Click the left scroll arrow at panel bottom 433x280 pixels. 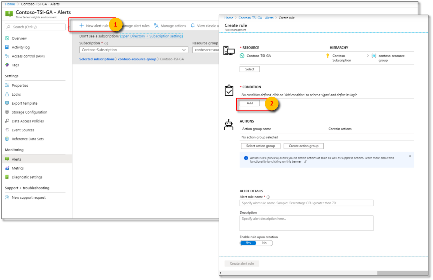pos(221,273)
